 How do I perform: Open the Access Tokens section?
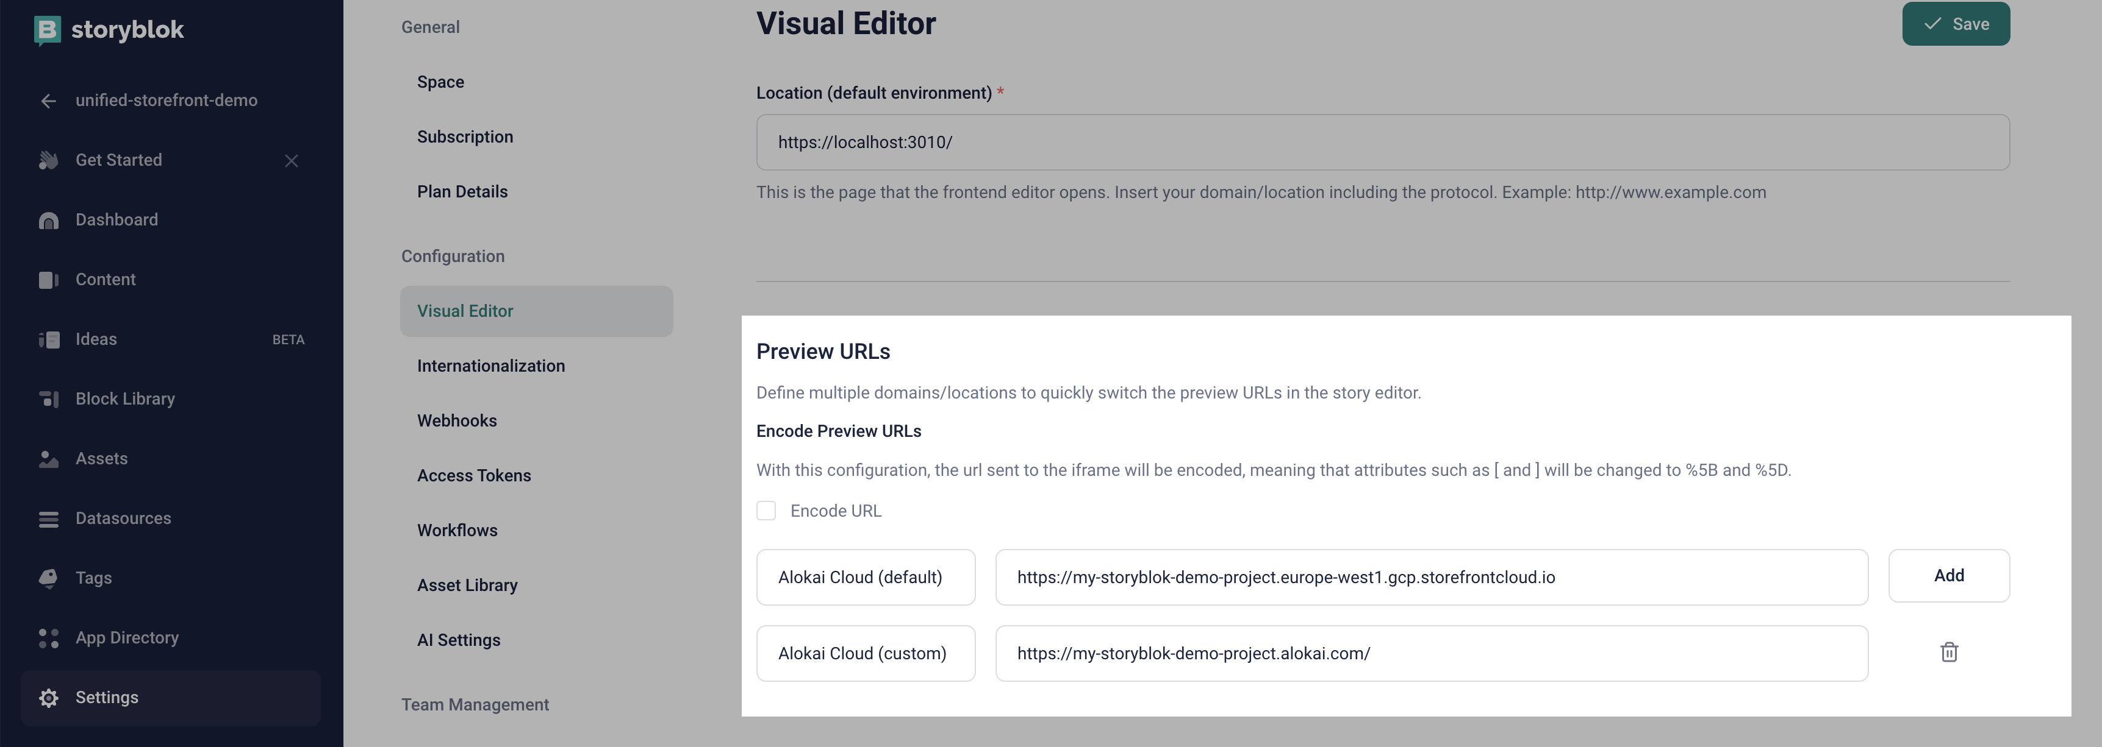(x=474, y=475)
